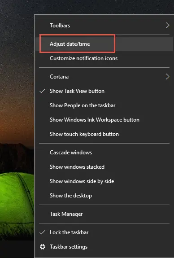Pick Show windows side by side

[104, 181]
